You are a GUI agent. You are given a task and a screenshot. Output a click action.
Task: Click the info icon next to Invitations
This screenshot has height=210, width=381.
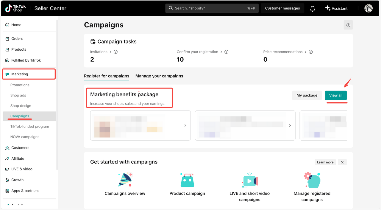click(x=116, y=52)
